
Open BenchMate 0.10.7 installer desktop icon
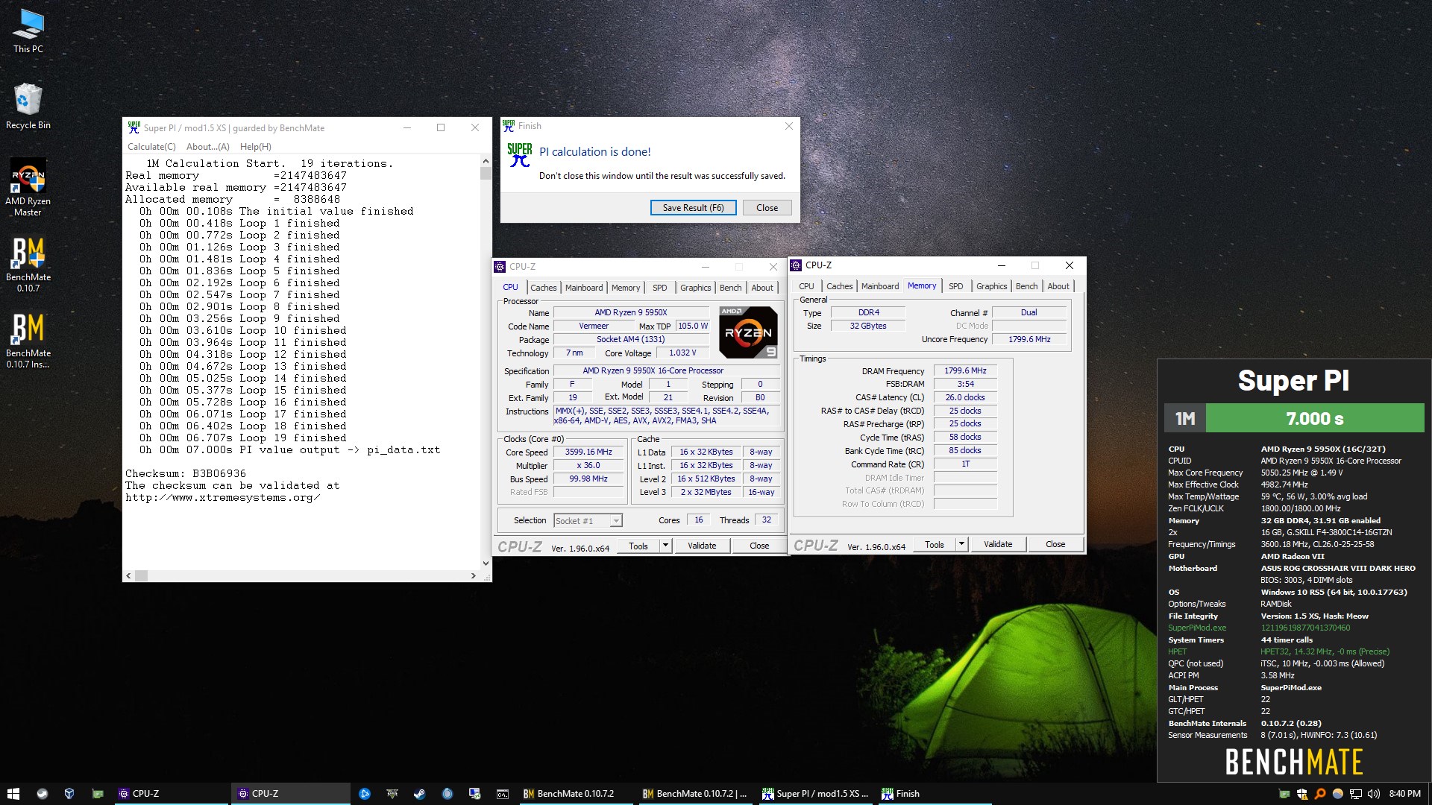coord(28,340)
